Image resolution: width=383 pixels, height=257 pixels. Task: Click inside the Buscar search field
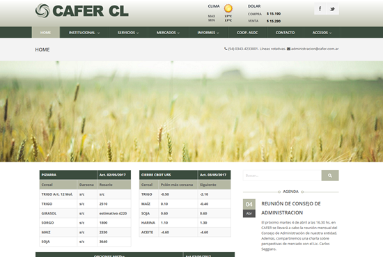point(282,176)
